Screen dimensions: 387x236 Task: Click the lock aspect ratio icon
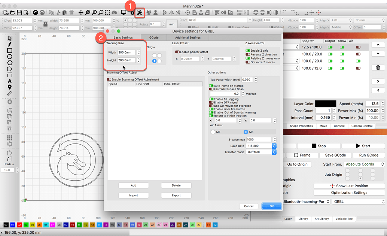click(45, 24)
